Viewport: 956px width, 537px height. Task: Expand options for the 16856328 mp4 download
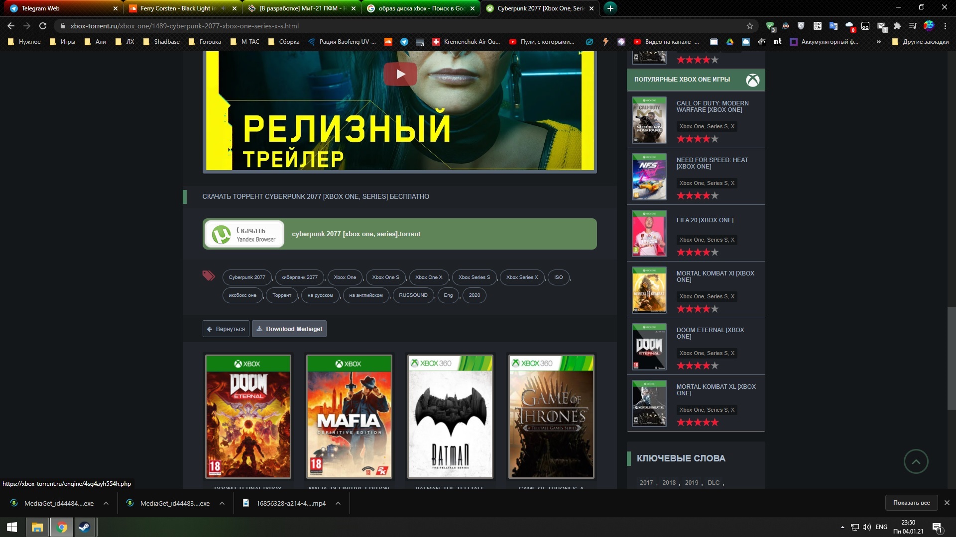coord(338,503)
